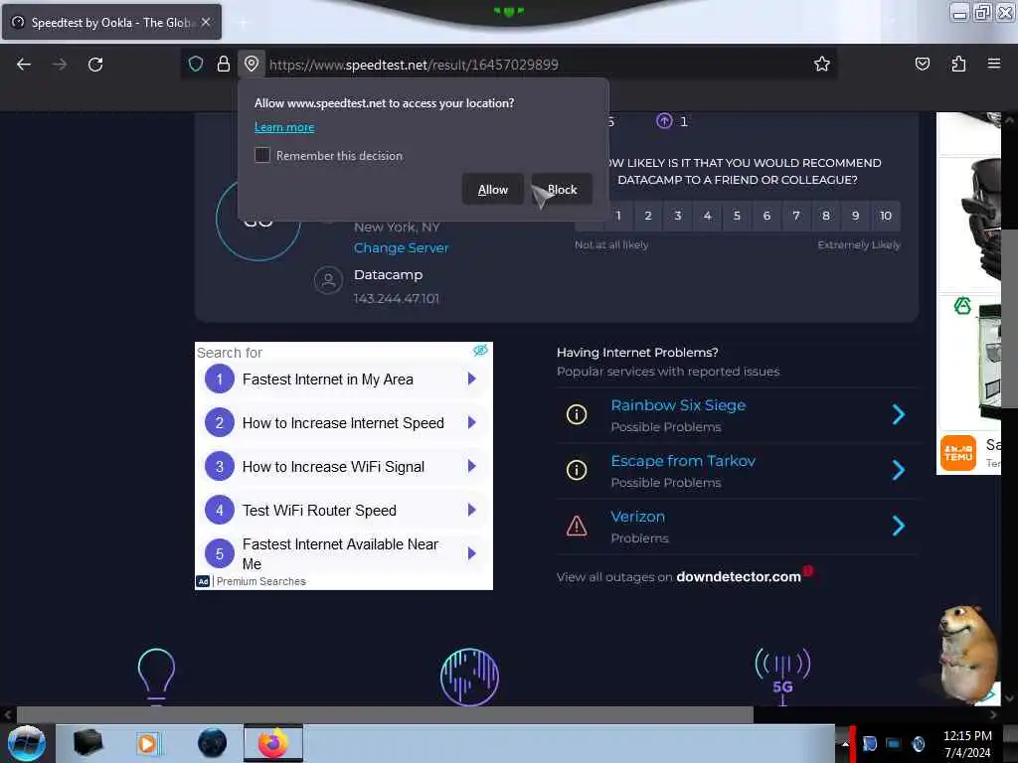Rate recommendation score 6

tap(766, 216)
